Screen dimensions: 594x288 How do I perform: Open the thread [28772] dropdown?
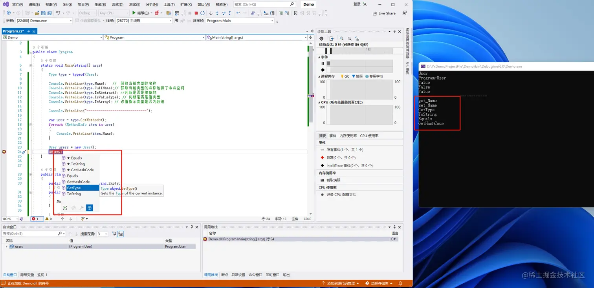(x=144, y=20)
